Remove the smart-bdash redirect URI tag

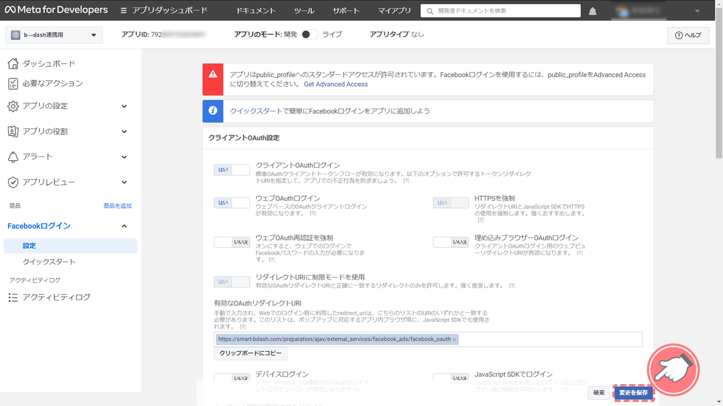click(x=455, y=339)
